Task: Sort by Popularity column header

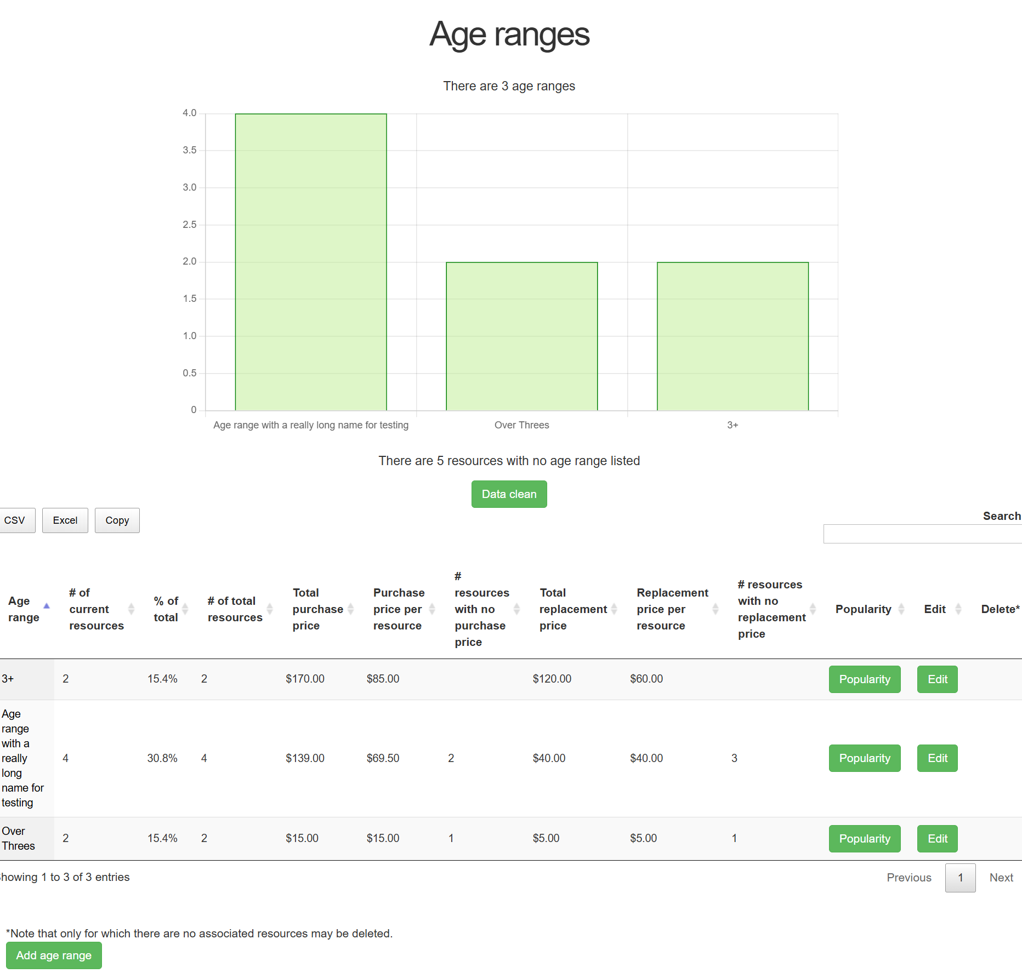Action: coord(864,609)
